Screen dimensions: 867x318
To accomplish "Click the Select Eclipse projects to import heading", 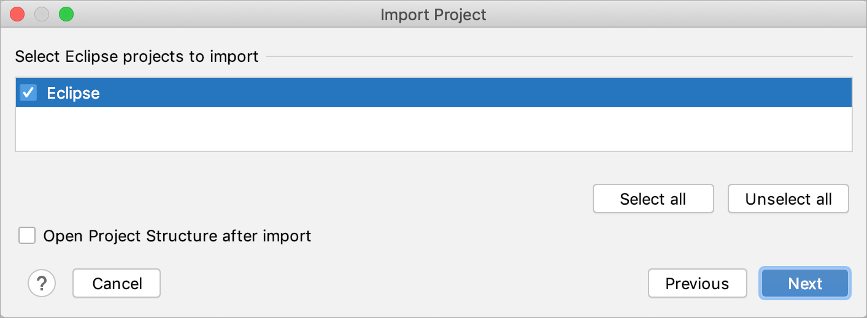I will click(x=137, y=57).
